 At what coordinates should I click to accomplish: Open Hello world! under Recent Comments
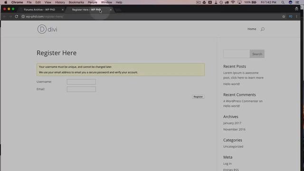(x=231, y=106)
